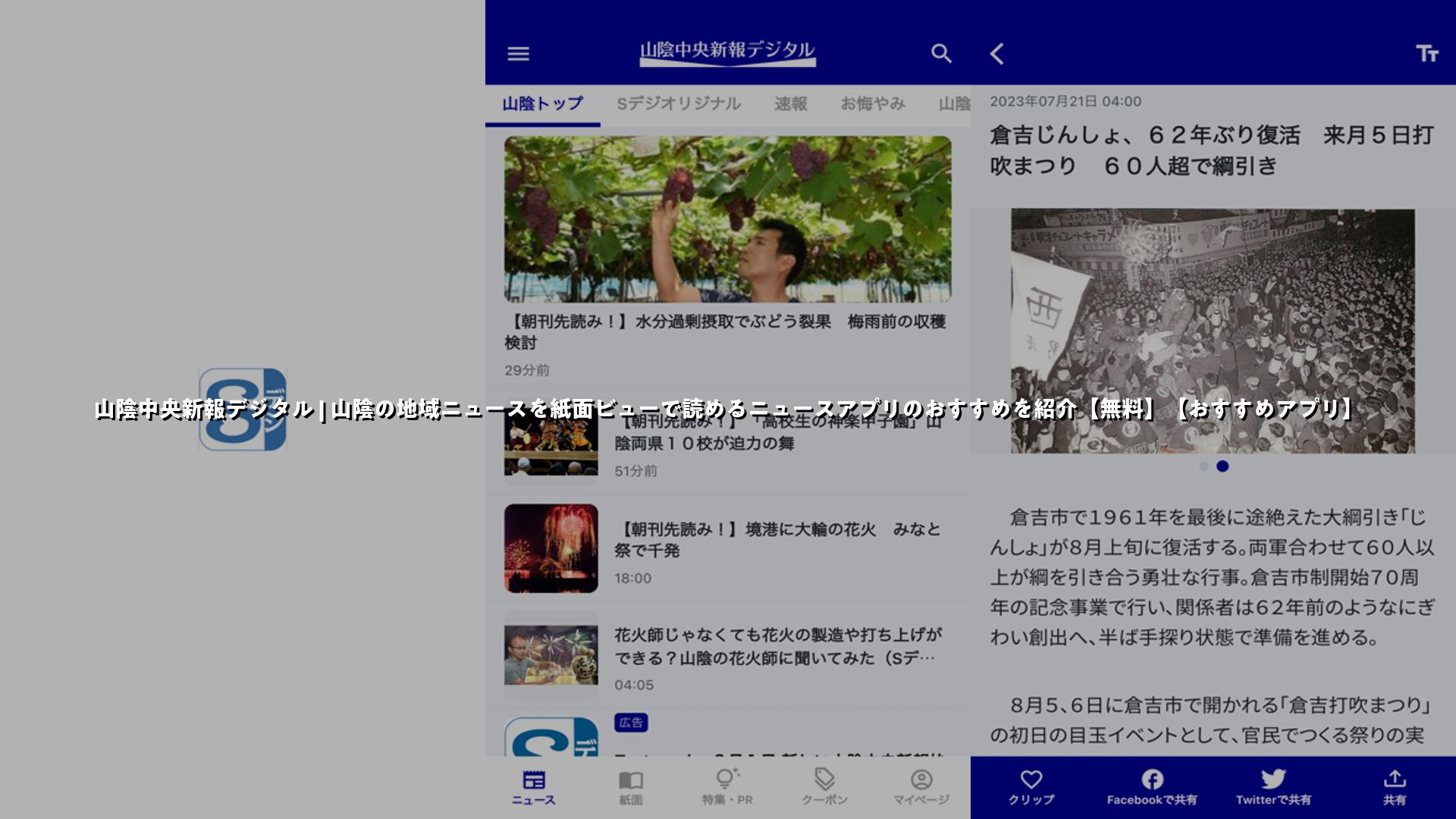Select the 紙面 bottom tab
Viewport: 1456px width, 819px height.
(x=631, y=787)
